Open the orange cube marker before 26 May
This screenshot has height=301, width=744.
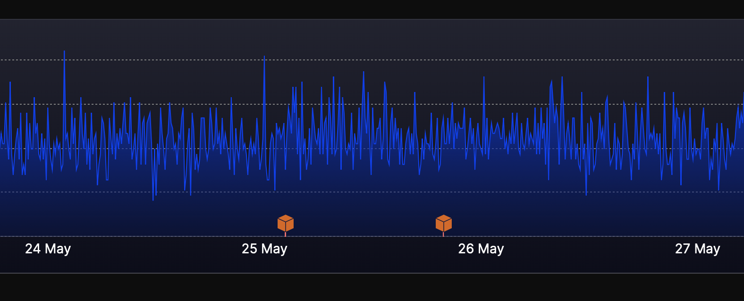coord(443,223)
